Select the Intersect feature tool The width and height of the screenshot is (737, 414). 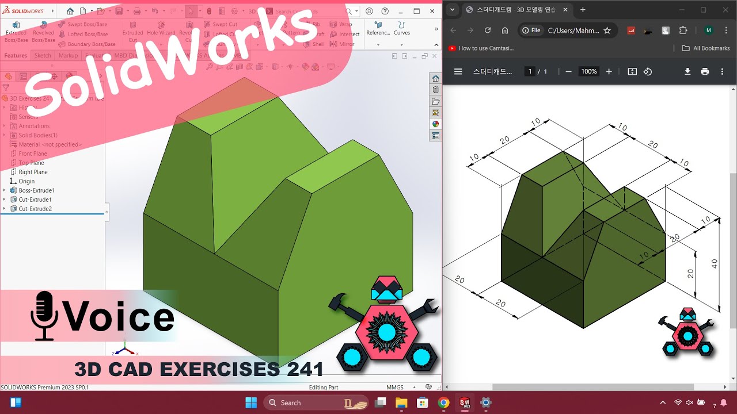[345, 34]
